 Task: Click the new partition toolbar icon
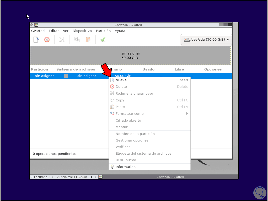tap(36, 40)
